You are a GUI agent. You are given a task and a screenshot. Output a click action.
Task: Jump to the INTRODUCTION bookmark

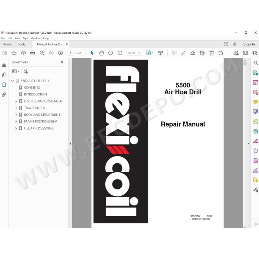[x=36, y=94]
